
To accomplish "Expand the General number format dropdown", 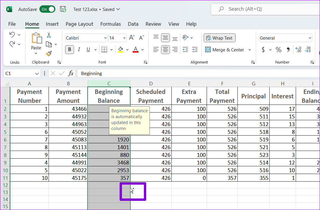I will pos(310,38).
